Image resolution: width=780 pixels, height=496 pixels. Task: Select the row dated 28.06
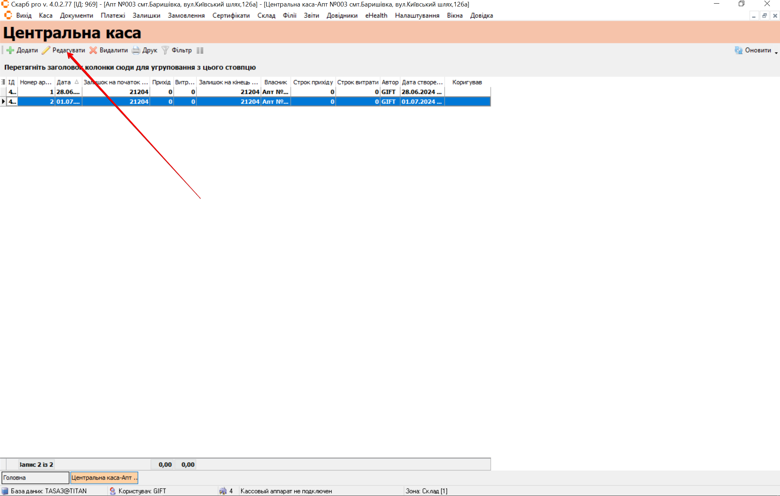tap(68, 92)
